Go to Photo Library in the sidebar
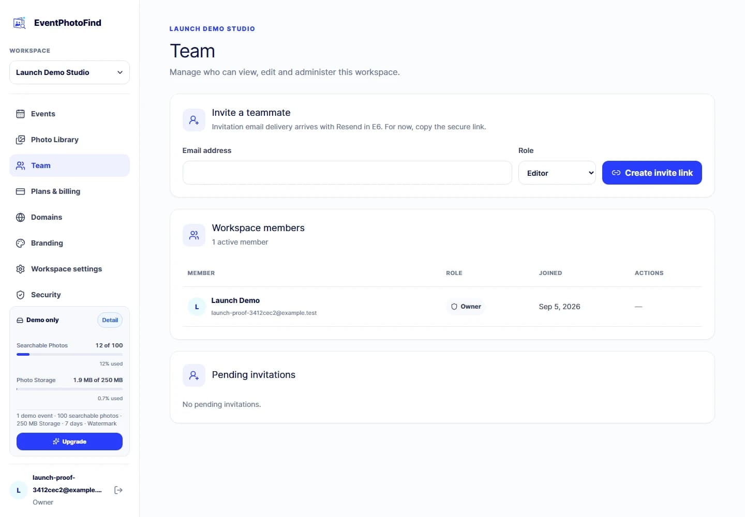The width and height of the screenshot is (745, 517). click(69, 140)
